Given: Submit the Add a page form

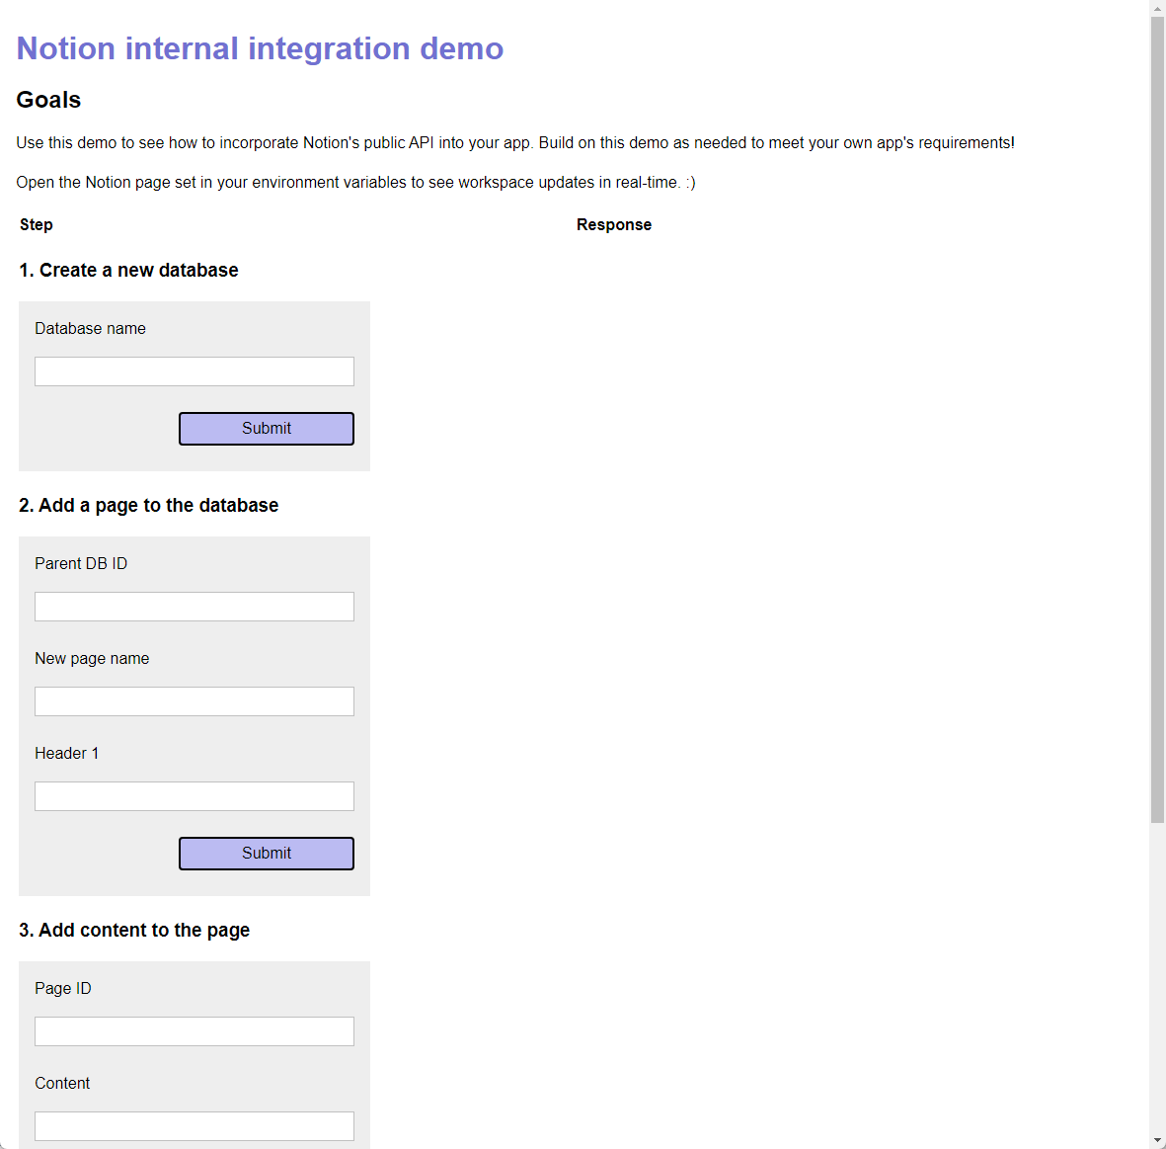Looking at the screenshot, I should pos(266,854).
